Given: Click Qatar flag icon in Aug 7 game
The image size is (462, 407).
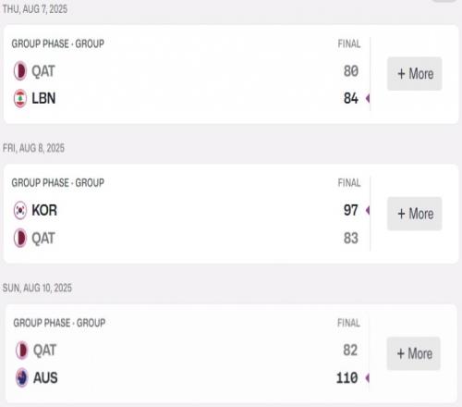Looking at the screenshot, I should [20, 71].
